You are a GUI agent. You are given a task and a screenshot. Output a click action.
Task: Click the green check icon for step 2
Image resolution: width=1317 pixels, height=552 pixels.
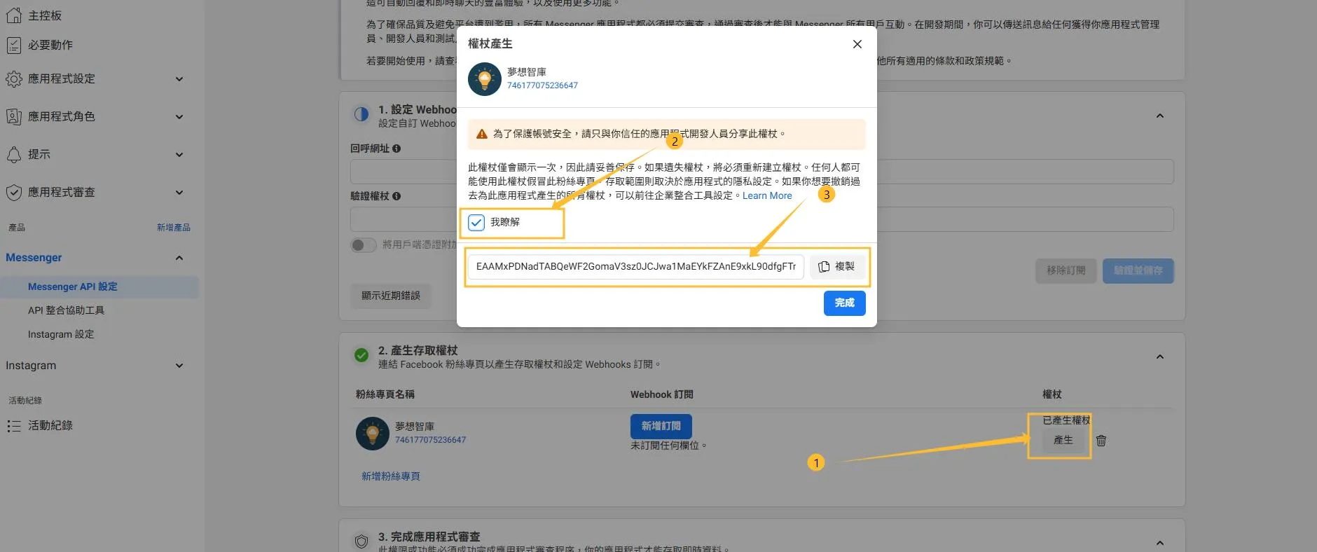361,355
